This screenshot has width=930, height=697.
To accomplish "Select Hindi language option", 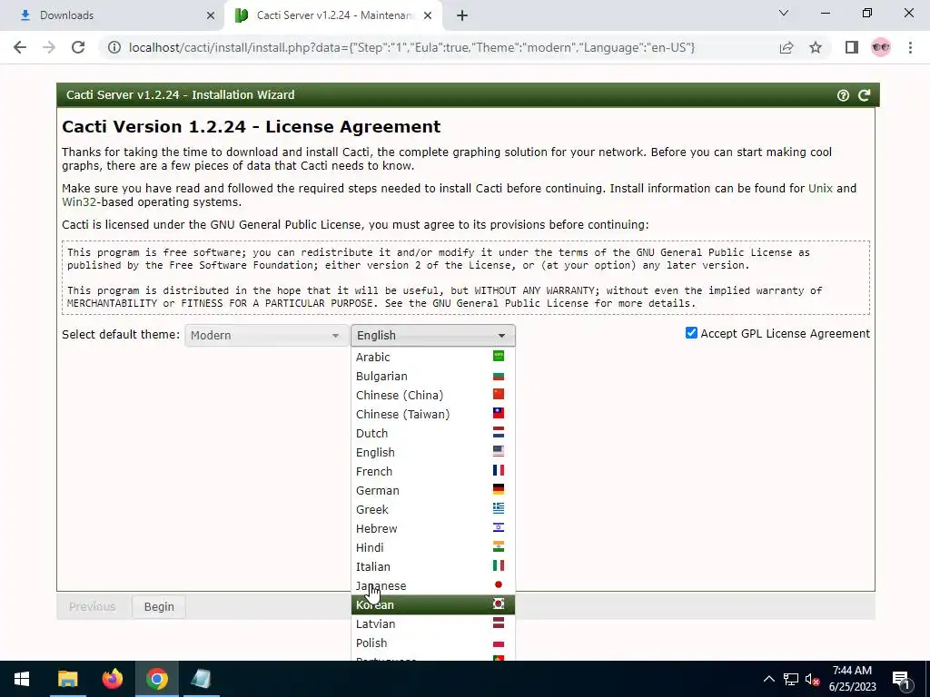I will tap(433, 547).
